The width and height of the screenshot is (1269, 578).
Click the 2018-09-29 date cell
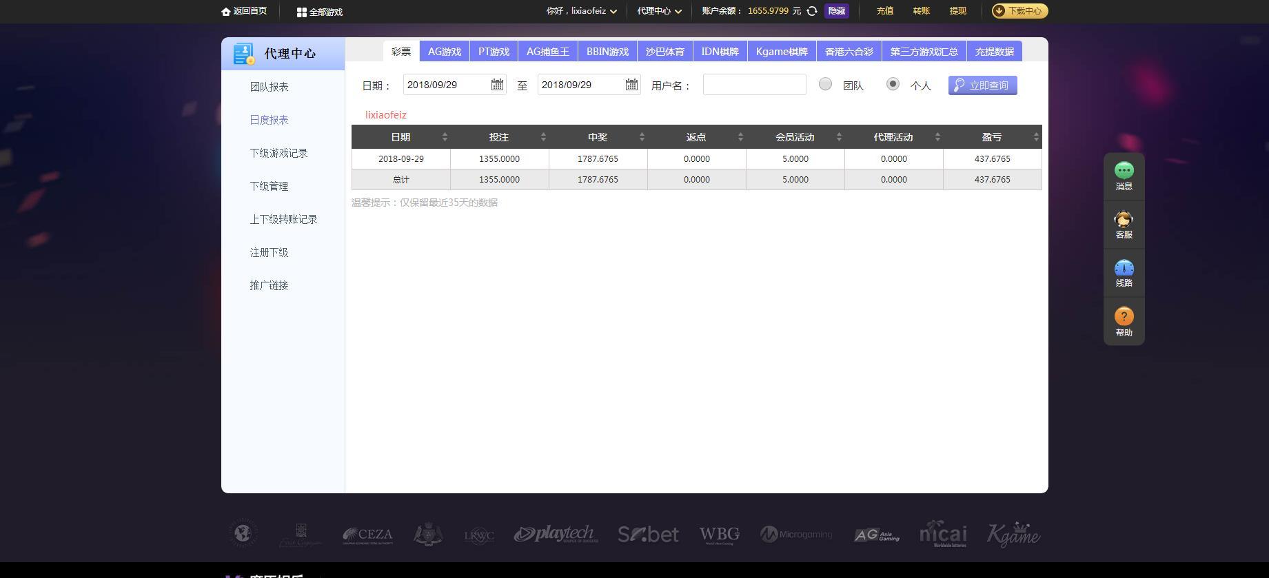(401, 158)
